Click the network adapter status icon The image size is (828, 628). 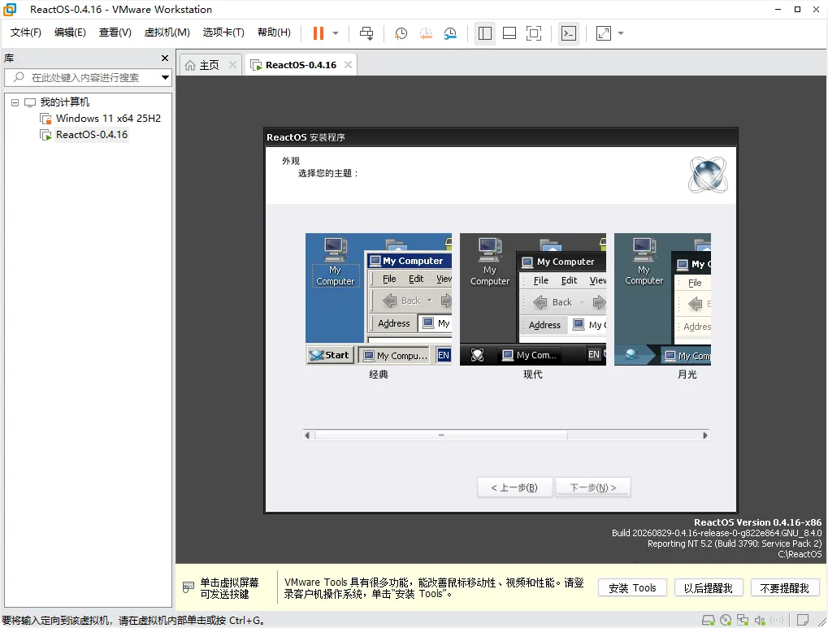(743, 620)
